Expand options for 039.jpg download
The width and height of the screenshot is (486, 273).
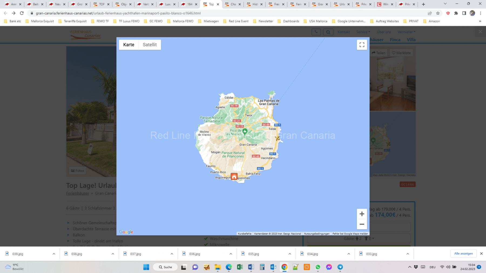54,254
